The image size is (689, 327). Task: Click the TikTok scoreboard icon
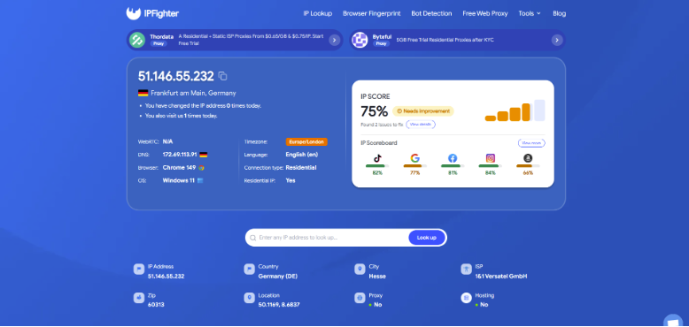click(x=377, y=158)
